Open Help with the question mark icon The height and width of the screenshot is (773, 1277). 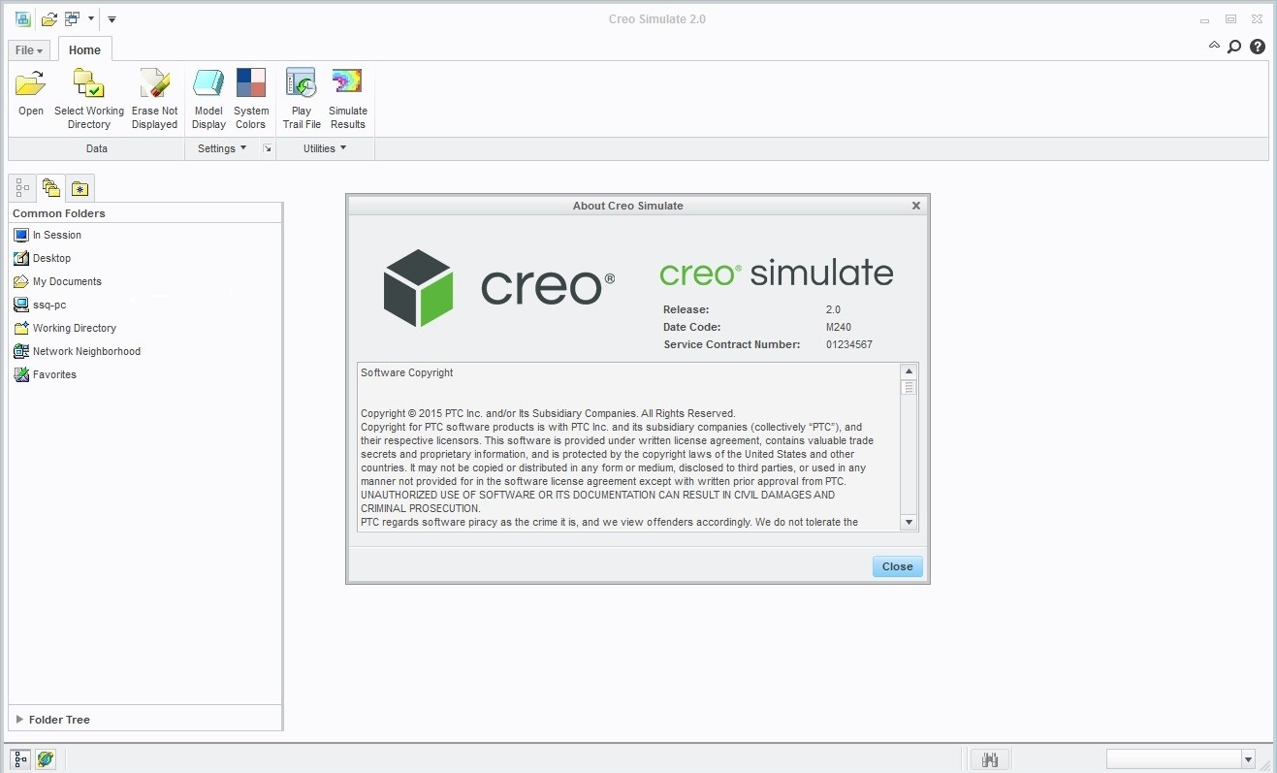pos(1258,47)
